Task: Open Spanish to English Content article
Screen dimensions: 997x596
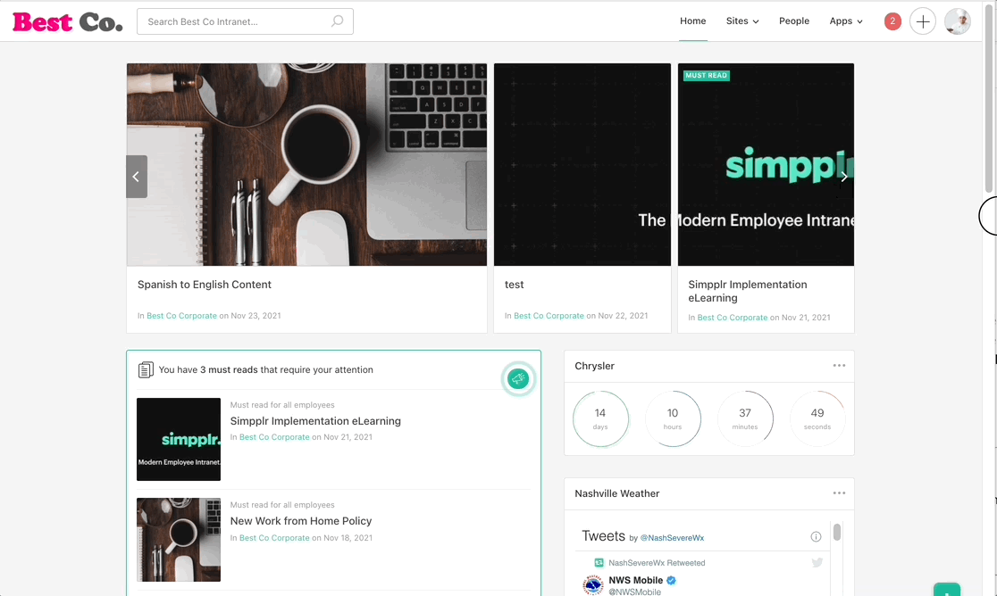Action: coord(204,285)
